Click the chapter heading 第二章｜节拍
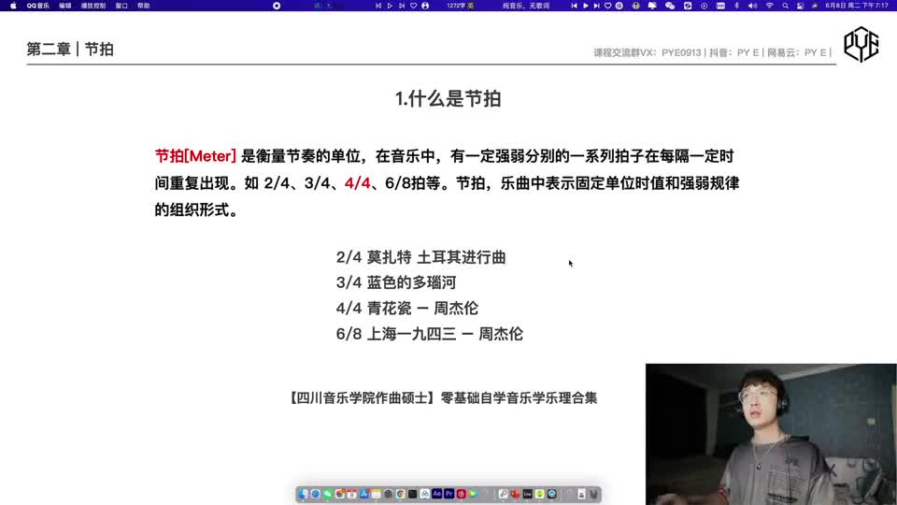897x505 pixels. coord(70,50)
